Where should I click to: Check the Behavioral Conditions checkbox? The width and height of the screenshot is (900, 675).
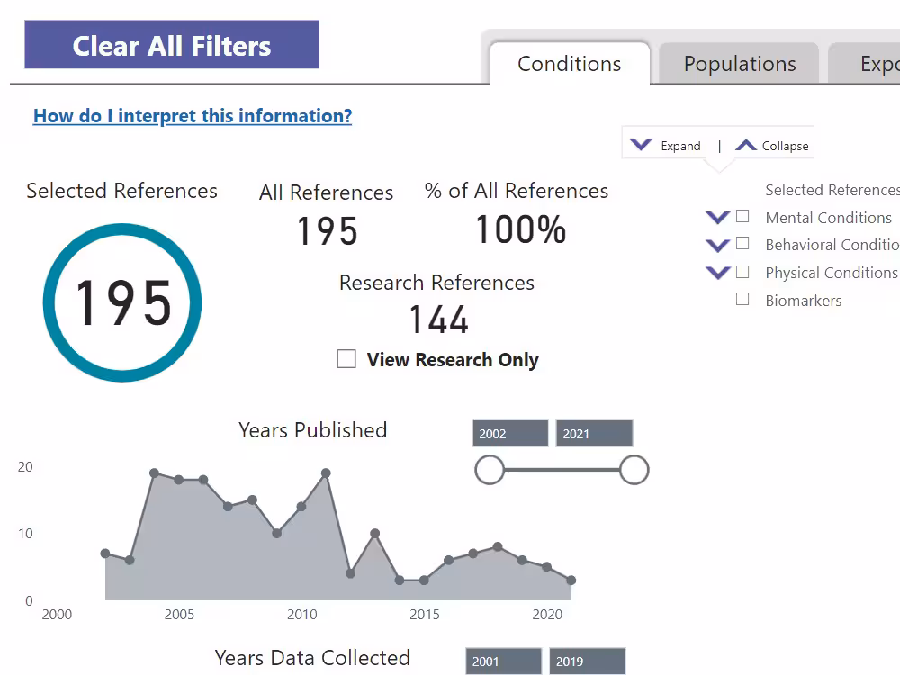coord(742,244)
